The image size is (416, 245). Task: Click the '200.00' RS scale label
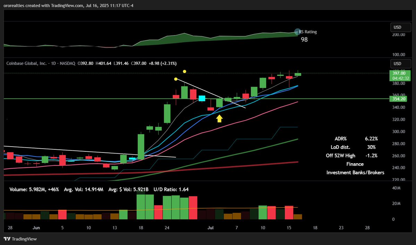[399, 35]
